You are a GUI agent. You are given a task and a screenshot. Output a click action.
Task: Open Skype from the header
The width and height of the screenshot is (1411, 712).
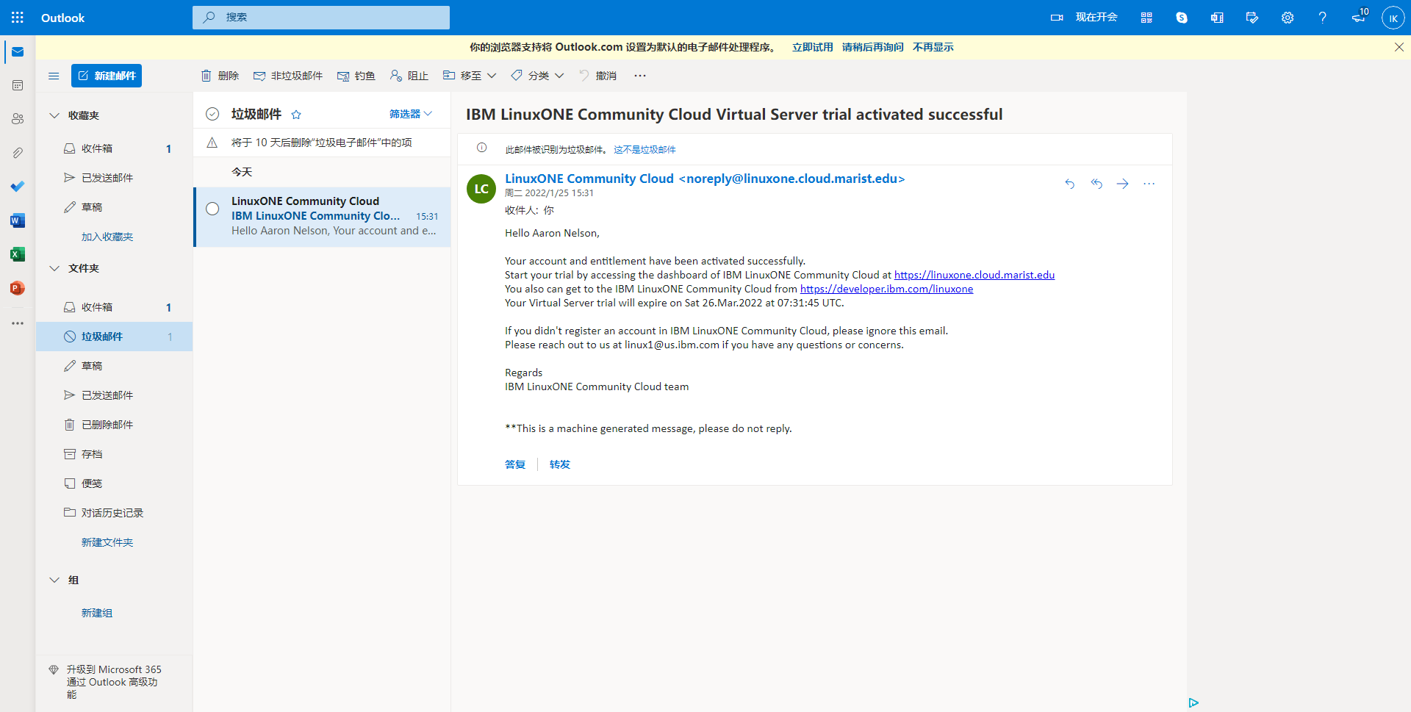(x=1182, y=18)
